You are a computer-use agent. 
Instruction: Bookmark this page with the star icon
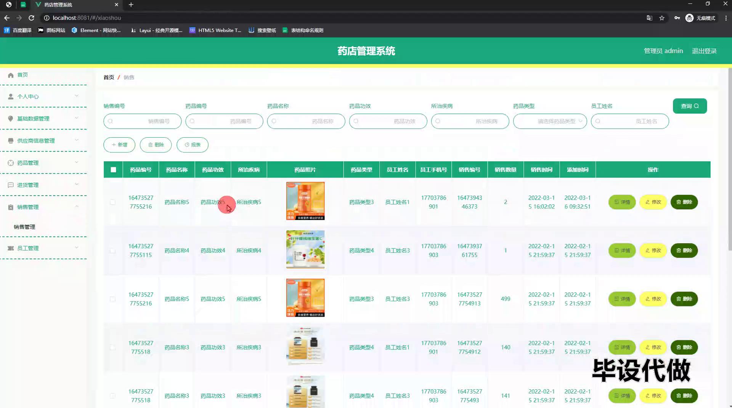[662, 18]
